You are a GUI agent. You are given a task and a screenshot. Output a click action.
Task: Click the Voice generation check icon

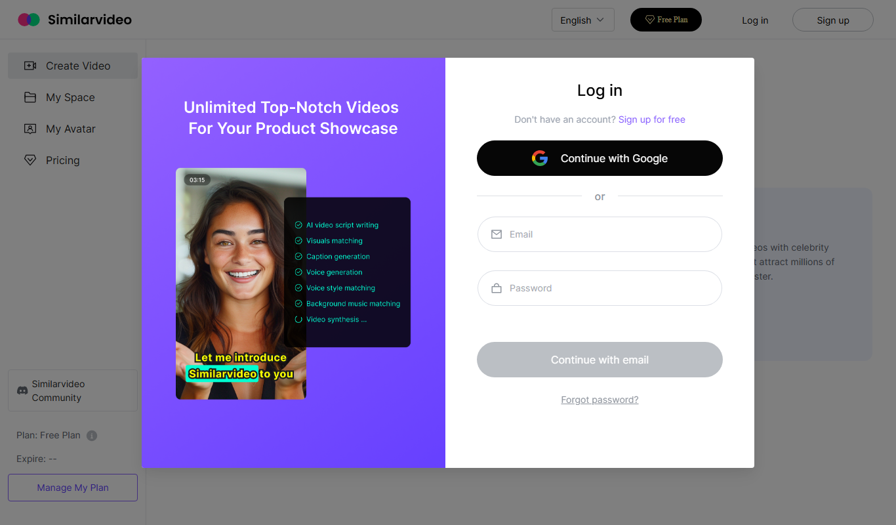(299, 272)
